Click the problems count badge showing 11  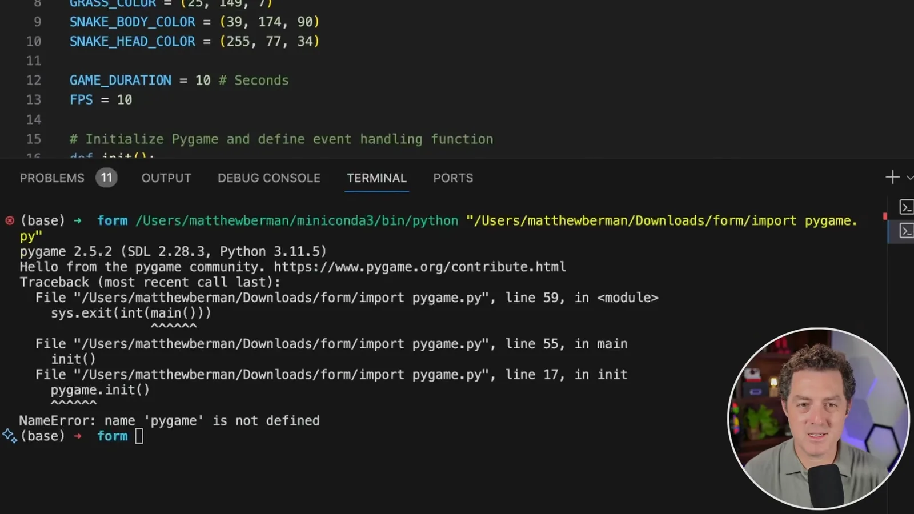tap(106, 178)
